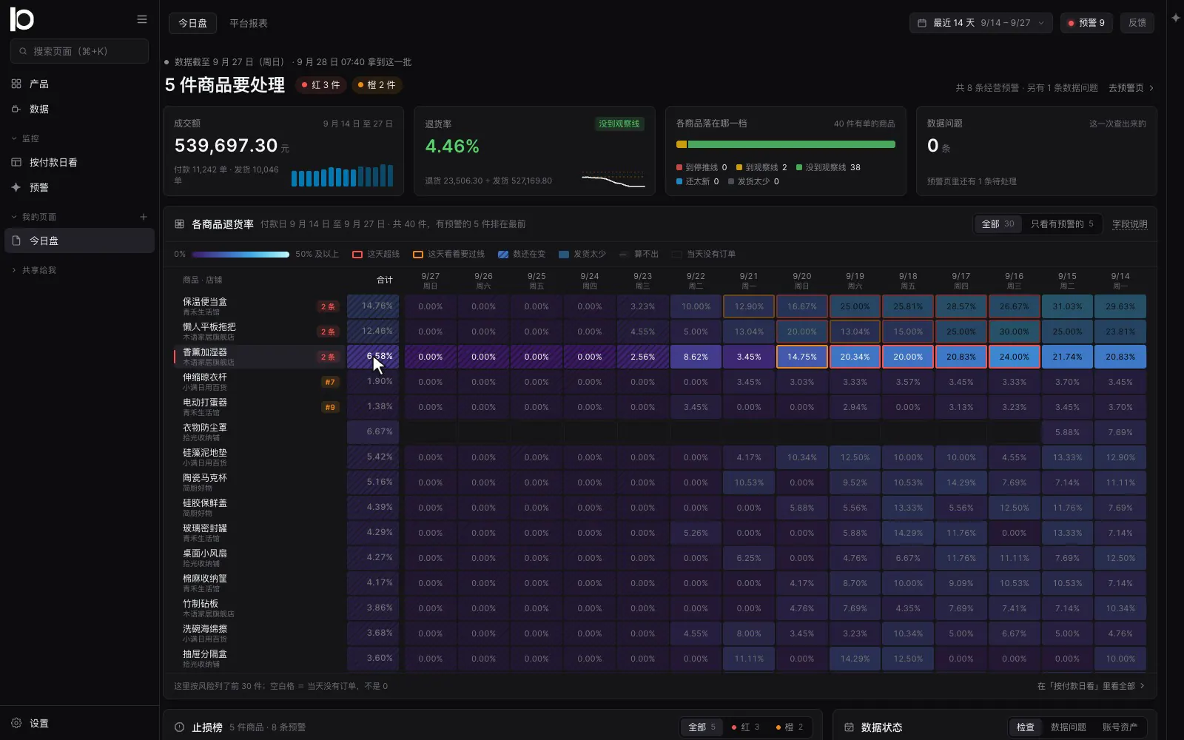
Task: Switch 数据状态 to 账号资产 tab
Action: tap(1120, 727)
